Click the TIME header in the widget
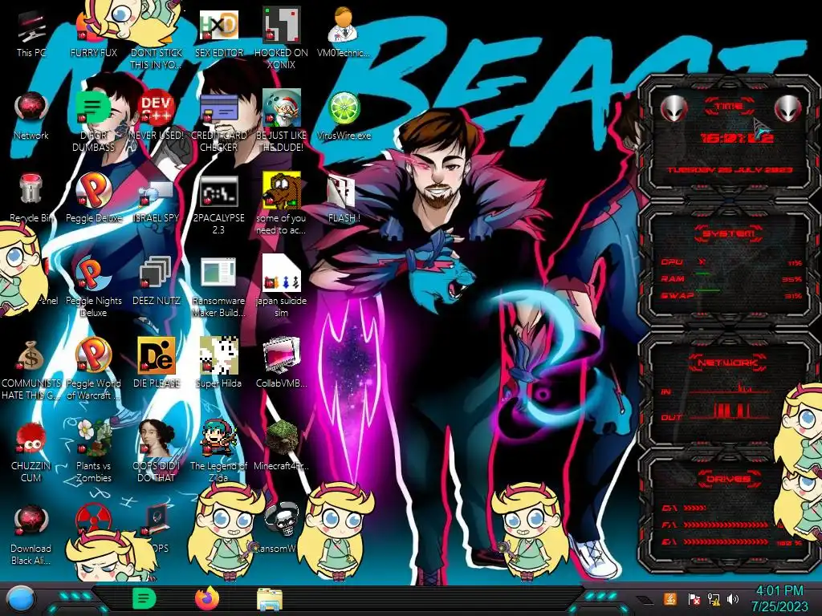The height and width of the screenshot is (616, 822). (x=729, y=107)
